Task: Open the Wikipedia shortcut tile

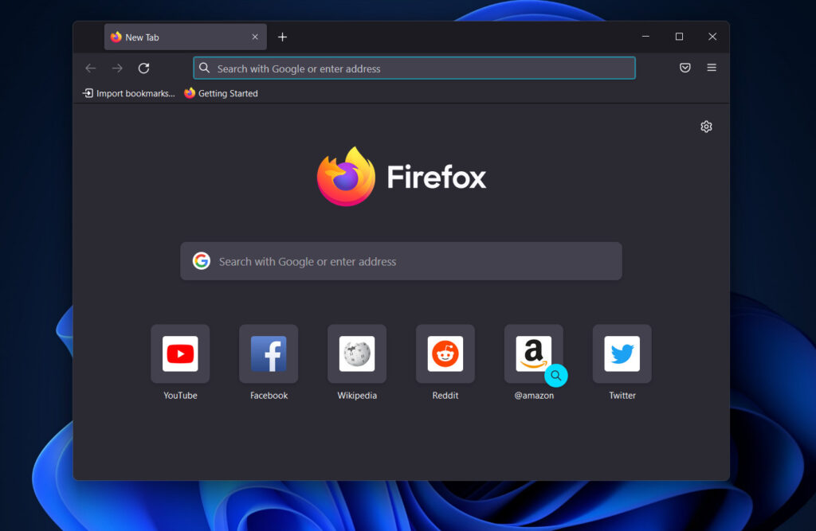Action: (x=357, y=353)
